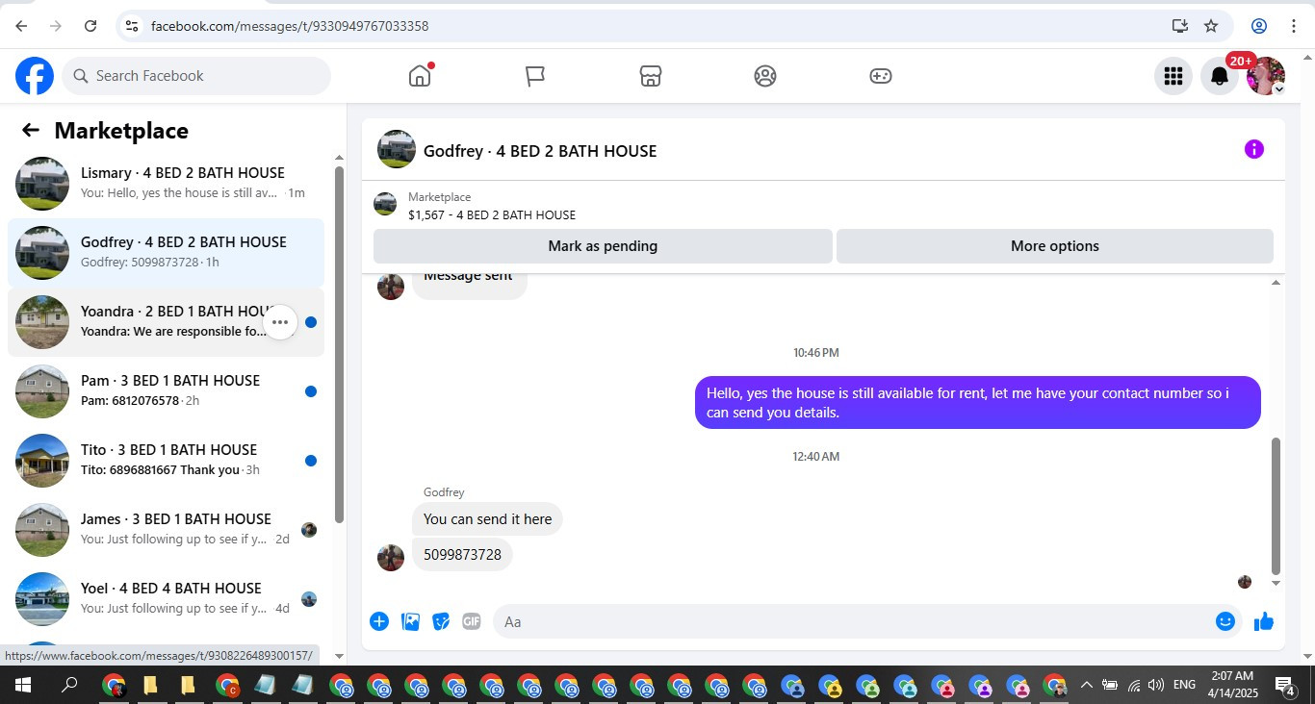1315x704 pixels.
Task: Click the browser Back arrow
Action: 21,26
